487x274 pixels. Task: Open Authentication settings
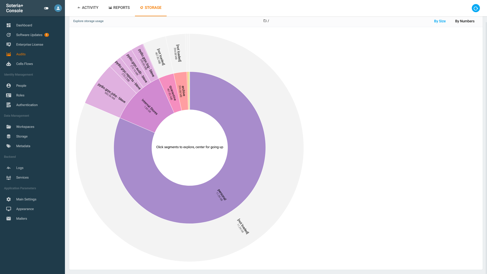click(x=27, y=105)
